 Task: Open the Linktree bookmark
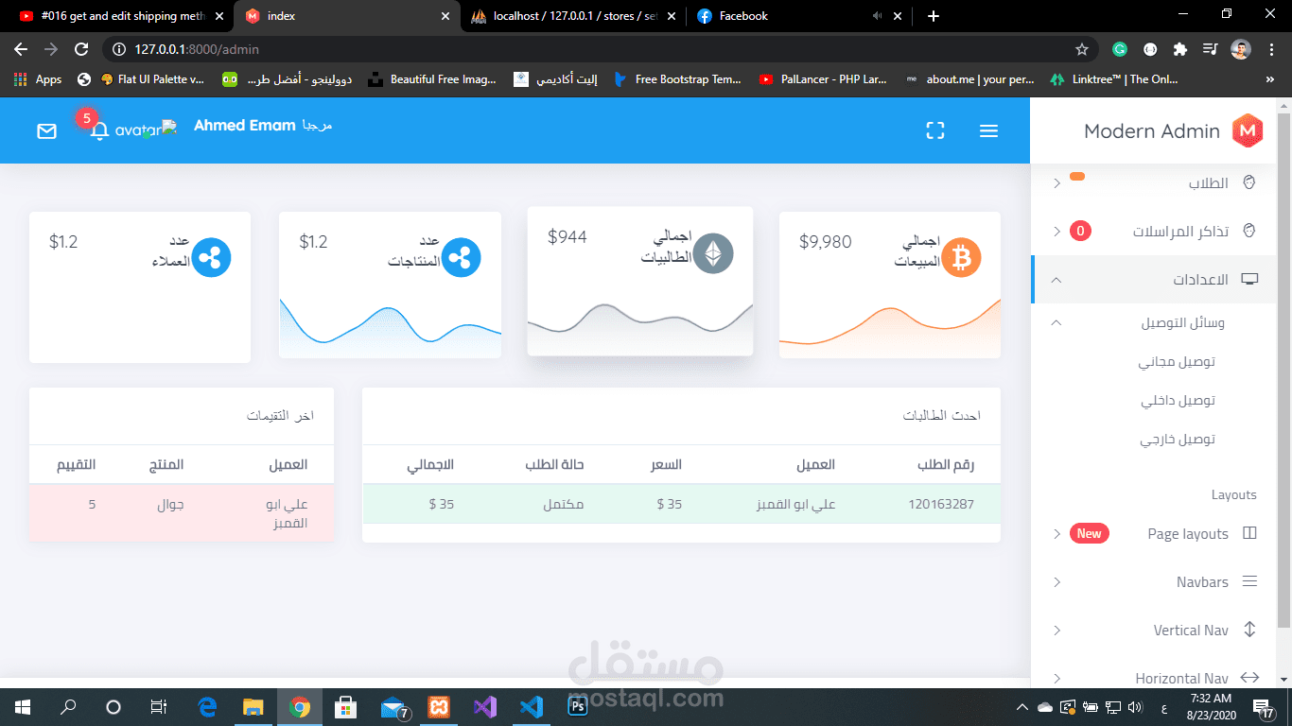(1114, 79)
